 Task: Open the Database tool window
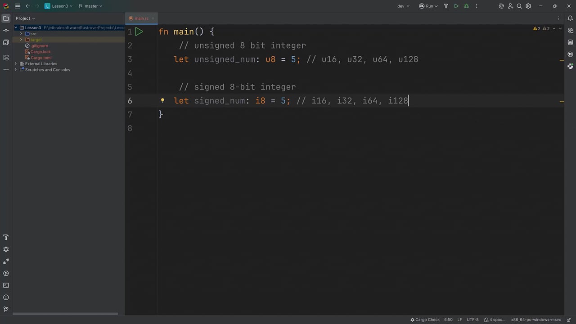click(x=570, y=42)
